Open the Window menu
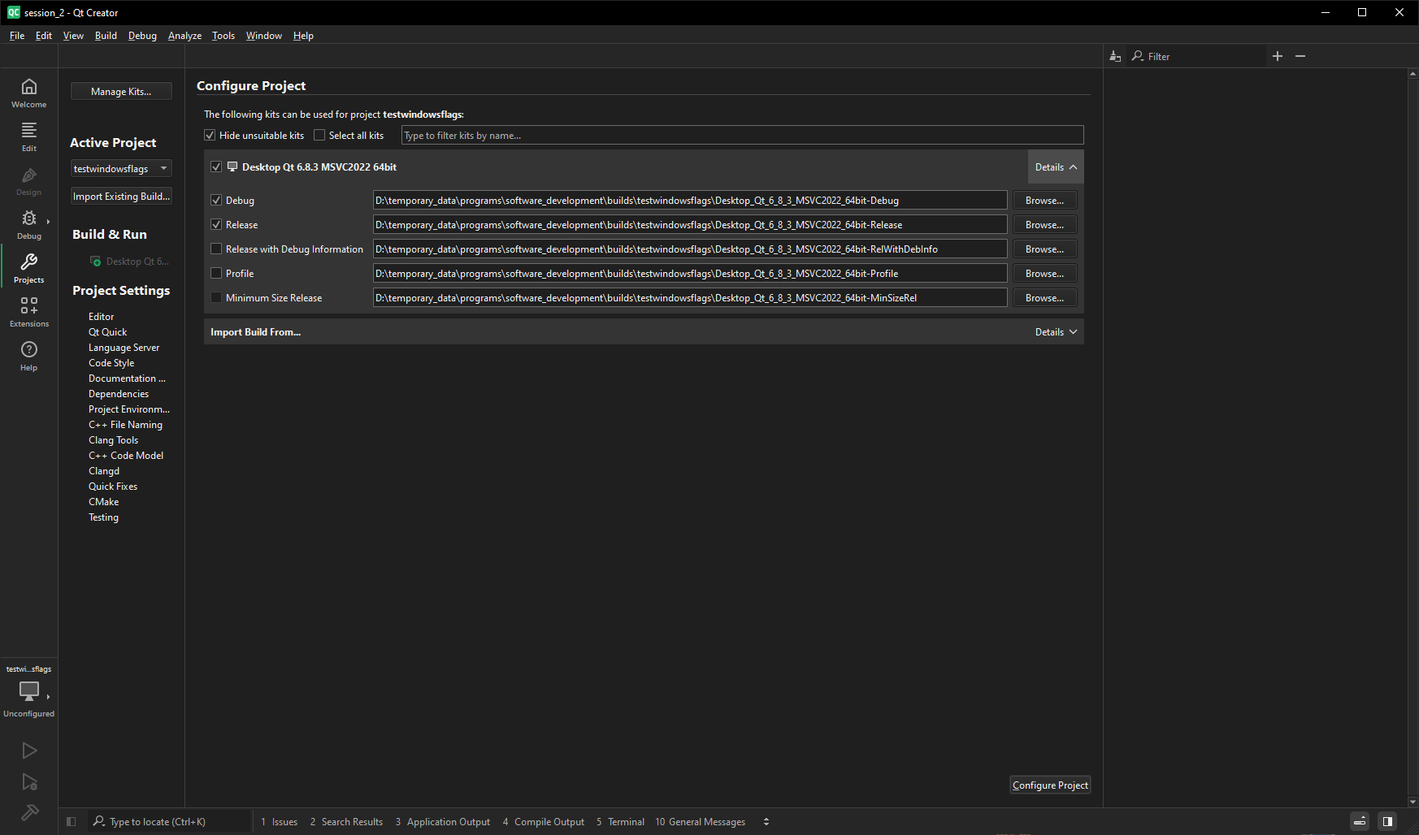Viewport: 1419px width, 835px height. [x=264, y=35]
